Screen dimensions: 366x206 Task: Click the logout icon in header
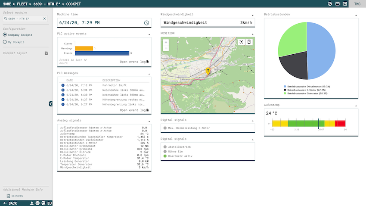click(x=345, y=4)
